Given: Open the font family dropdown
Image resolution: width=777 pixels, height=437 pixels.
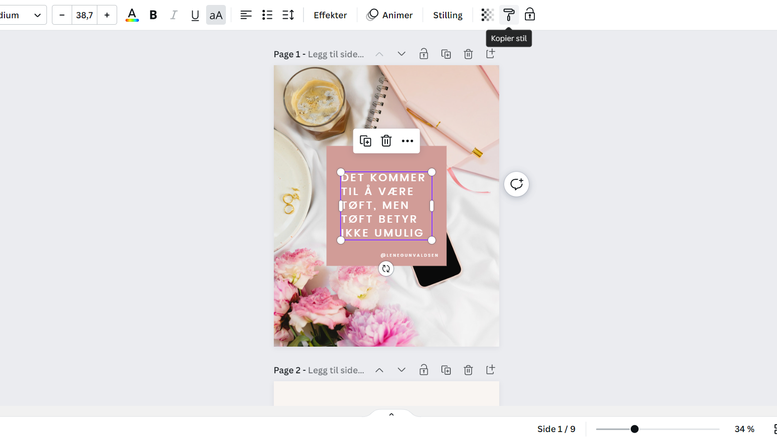Looking at the screenshot, I should pos(22,15).
